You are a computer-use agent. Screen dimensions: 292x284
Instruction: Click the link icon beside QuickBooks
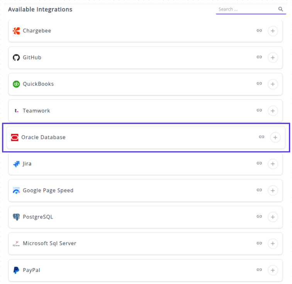(x=259, y=84)
